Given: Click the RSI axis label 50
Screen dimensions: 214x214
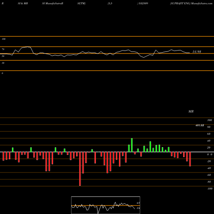Looking at the screenshot, I should tap(3, 56).
